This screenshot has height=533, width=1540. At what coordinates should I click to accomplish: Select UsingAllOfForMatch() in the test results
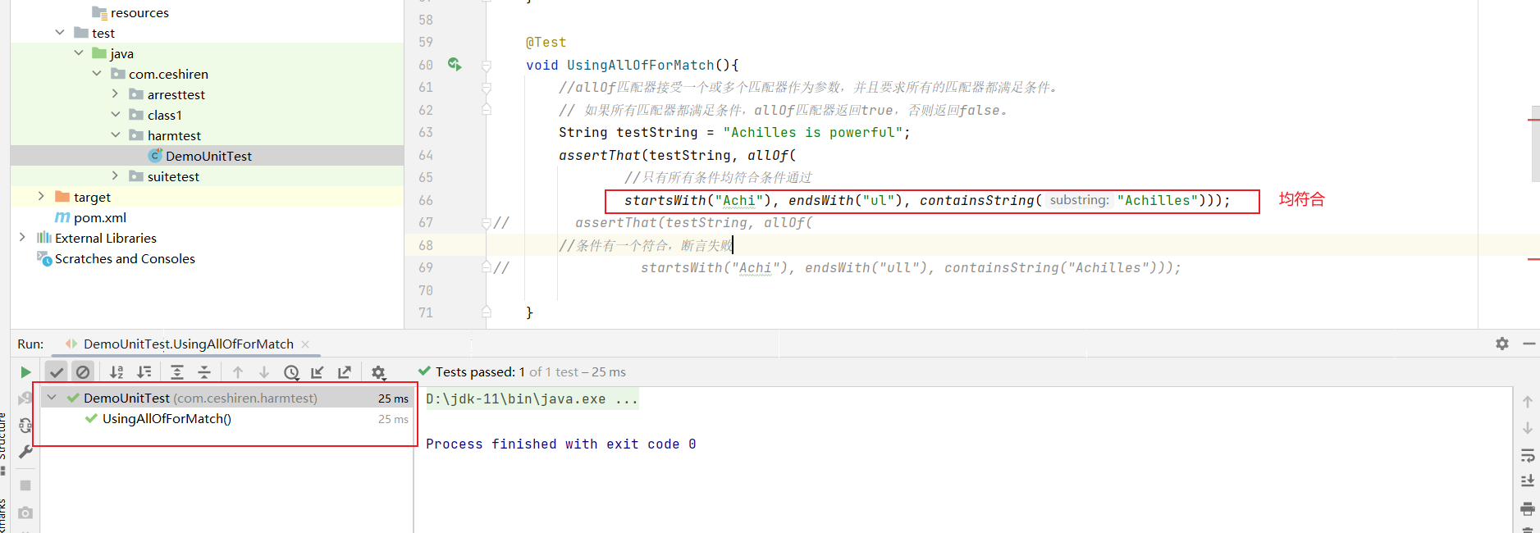[x=167, y=419]
